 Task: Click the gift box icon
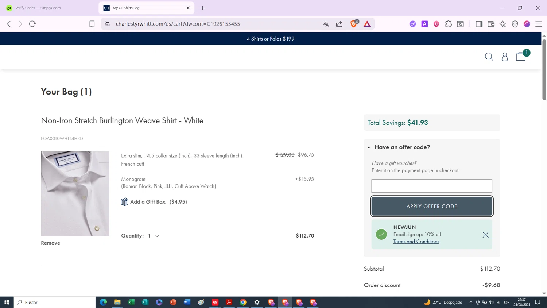click(125, 202)
